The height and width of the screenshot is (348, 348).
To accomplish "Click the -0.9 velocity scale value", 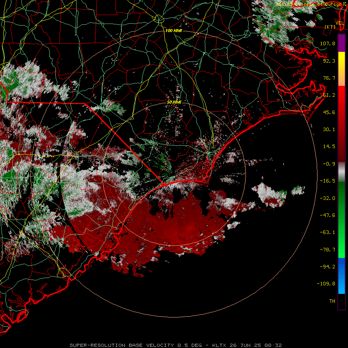I will [x=329, y=164].
